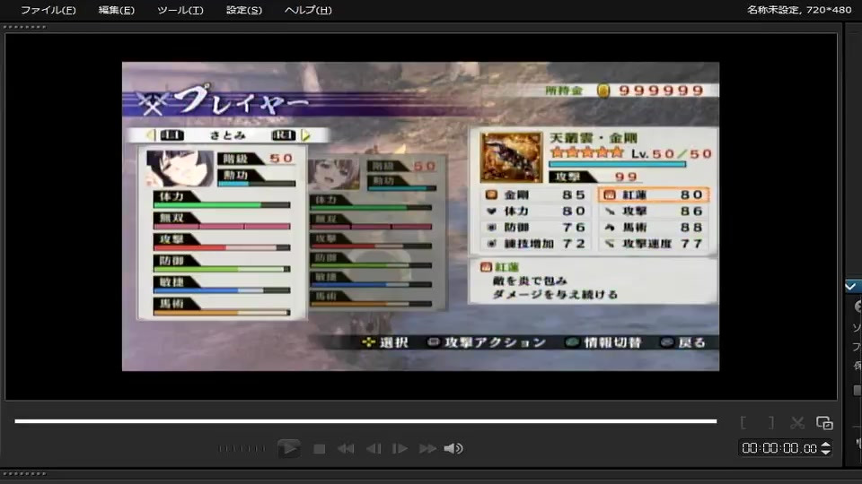Jump to the start with the rewind button

[x=346, y=449]
